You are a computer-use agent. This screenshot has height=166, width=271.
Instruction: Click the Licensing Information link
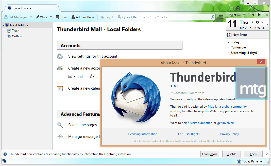(x=142, y=134)
